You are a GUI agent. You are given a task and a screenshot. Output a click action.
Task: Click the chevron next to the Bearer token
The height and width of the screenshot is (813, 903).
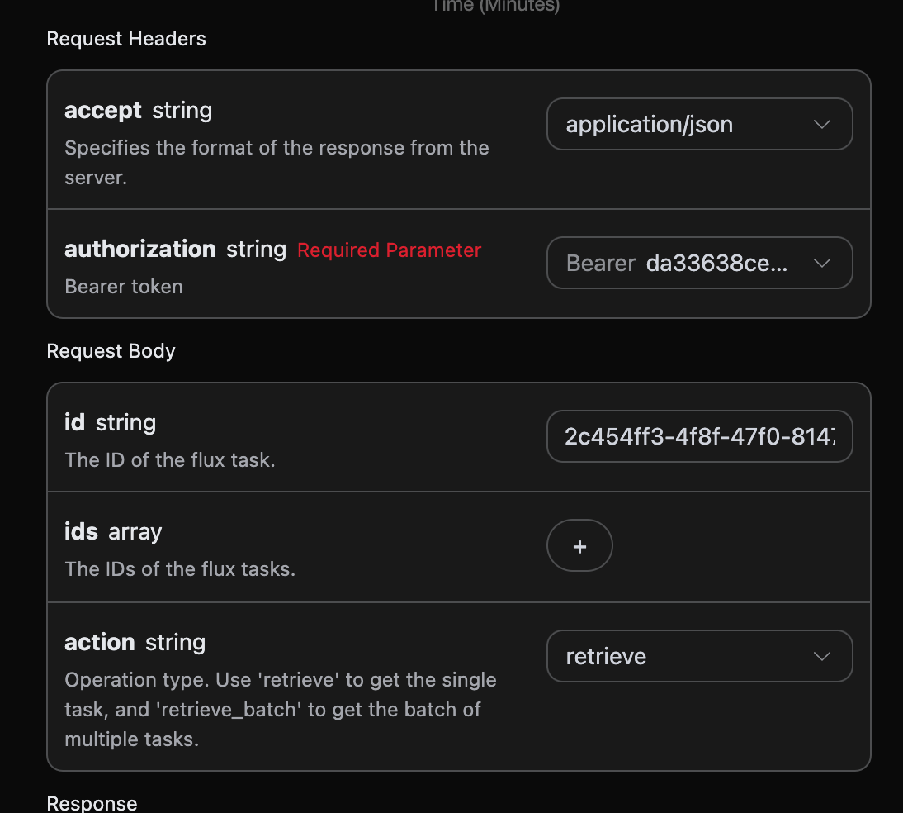(821, 264)
